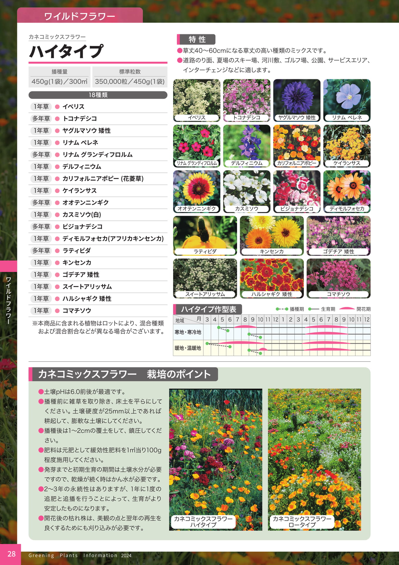This screenshot has height=565, width=399.
Task: Click the 寒地・寒冷地 row label
Action: [x=188, y=332]
